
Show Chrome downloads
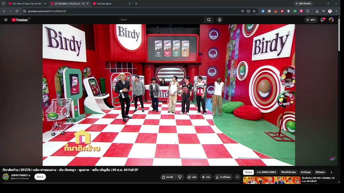[x=317, y=11]
